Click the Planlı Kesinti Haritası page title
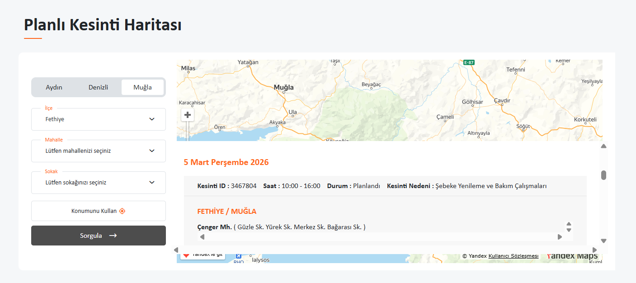This screenshot has height=283, width=636. (103, 24)
